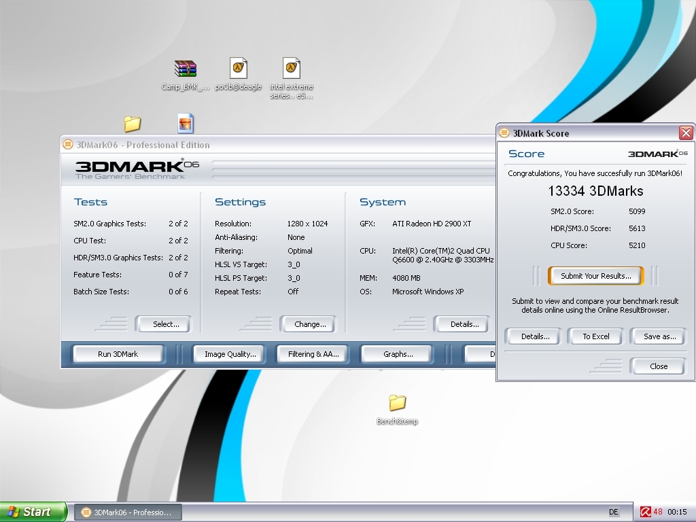This screenshot has height=522, width=696.
Task: Click the MEM value 4080 MB
Action: coord(406,278)
